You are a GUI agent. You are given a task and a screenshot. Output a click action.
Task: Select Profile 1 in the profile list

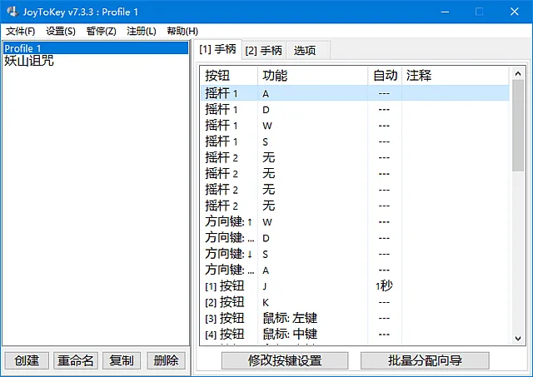point(96,48)
